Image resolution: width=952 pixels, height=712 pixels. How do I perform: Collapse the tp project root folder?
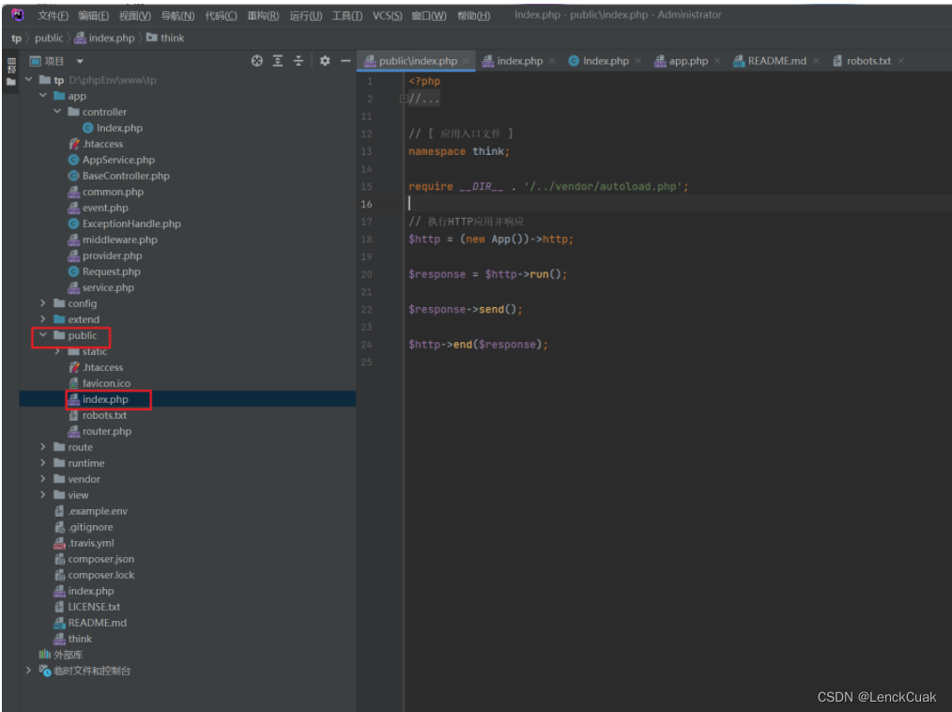28,80
